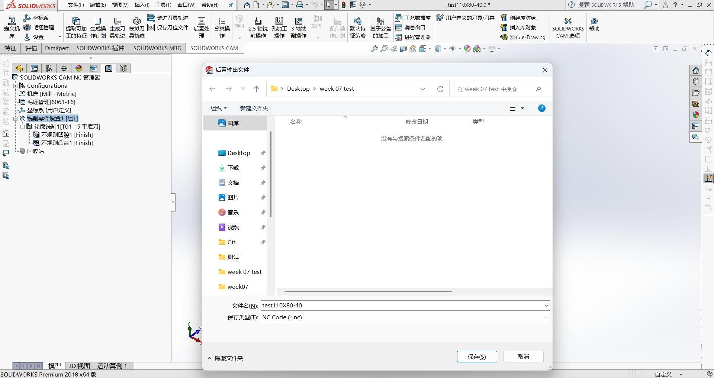714x378 pixels.
Task: Select 不规则凹腔1 [Finish] tree item
Action: point(67,135)
